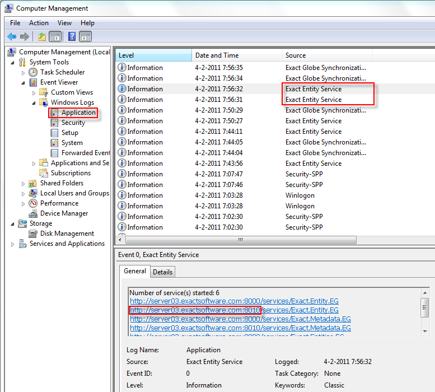Click down arrow of event description scrollbar
The height and width of the screenshot is (392, 435).
pyautogui.click(x=425, y=332)
